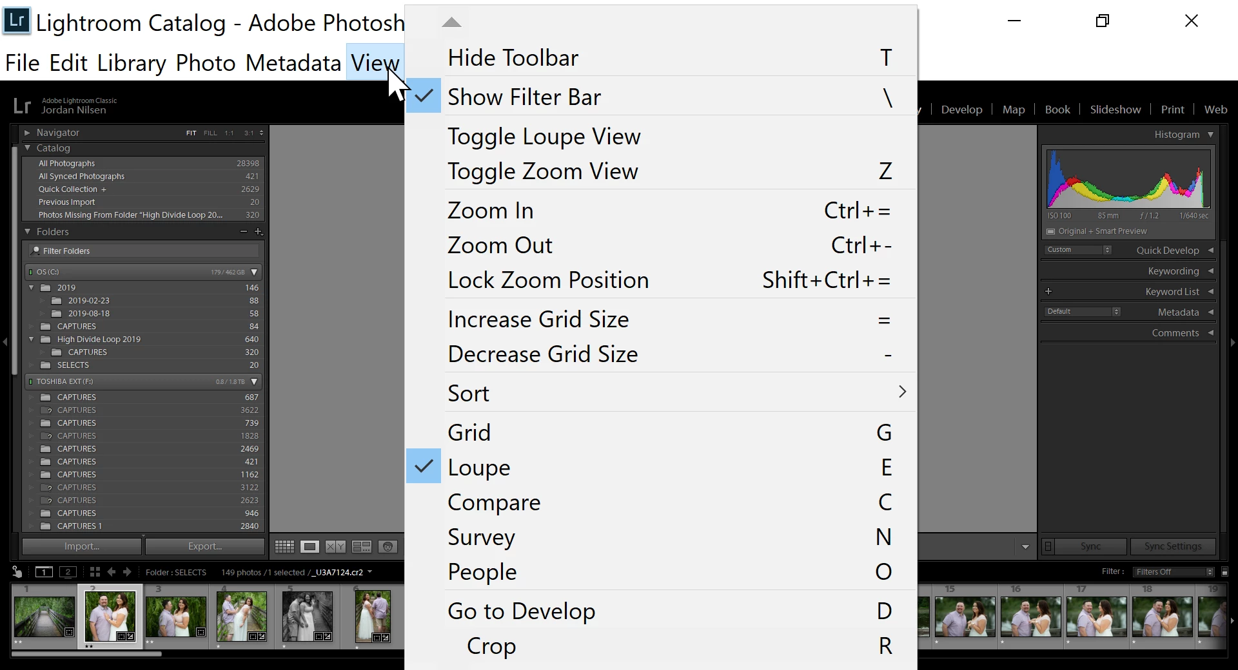Type in the Filter Folders search field
This screenshot has width=1238, height=670.
[x=148, y=251]
